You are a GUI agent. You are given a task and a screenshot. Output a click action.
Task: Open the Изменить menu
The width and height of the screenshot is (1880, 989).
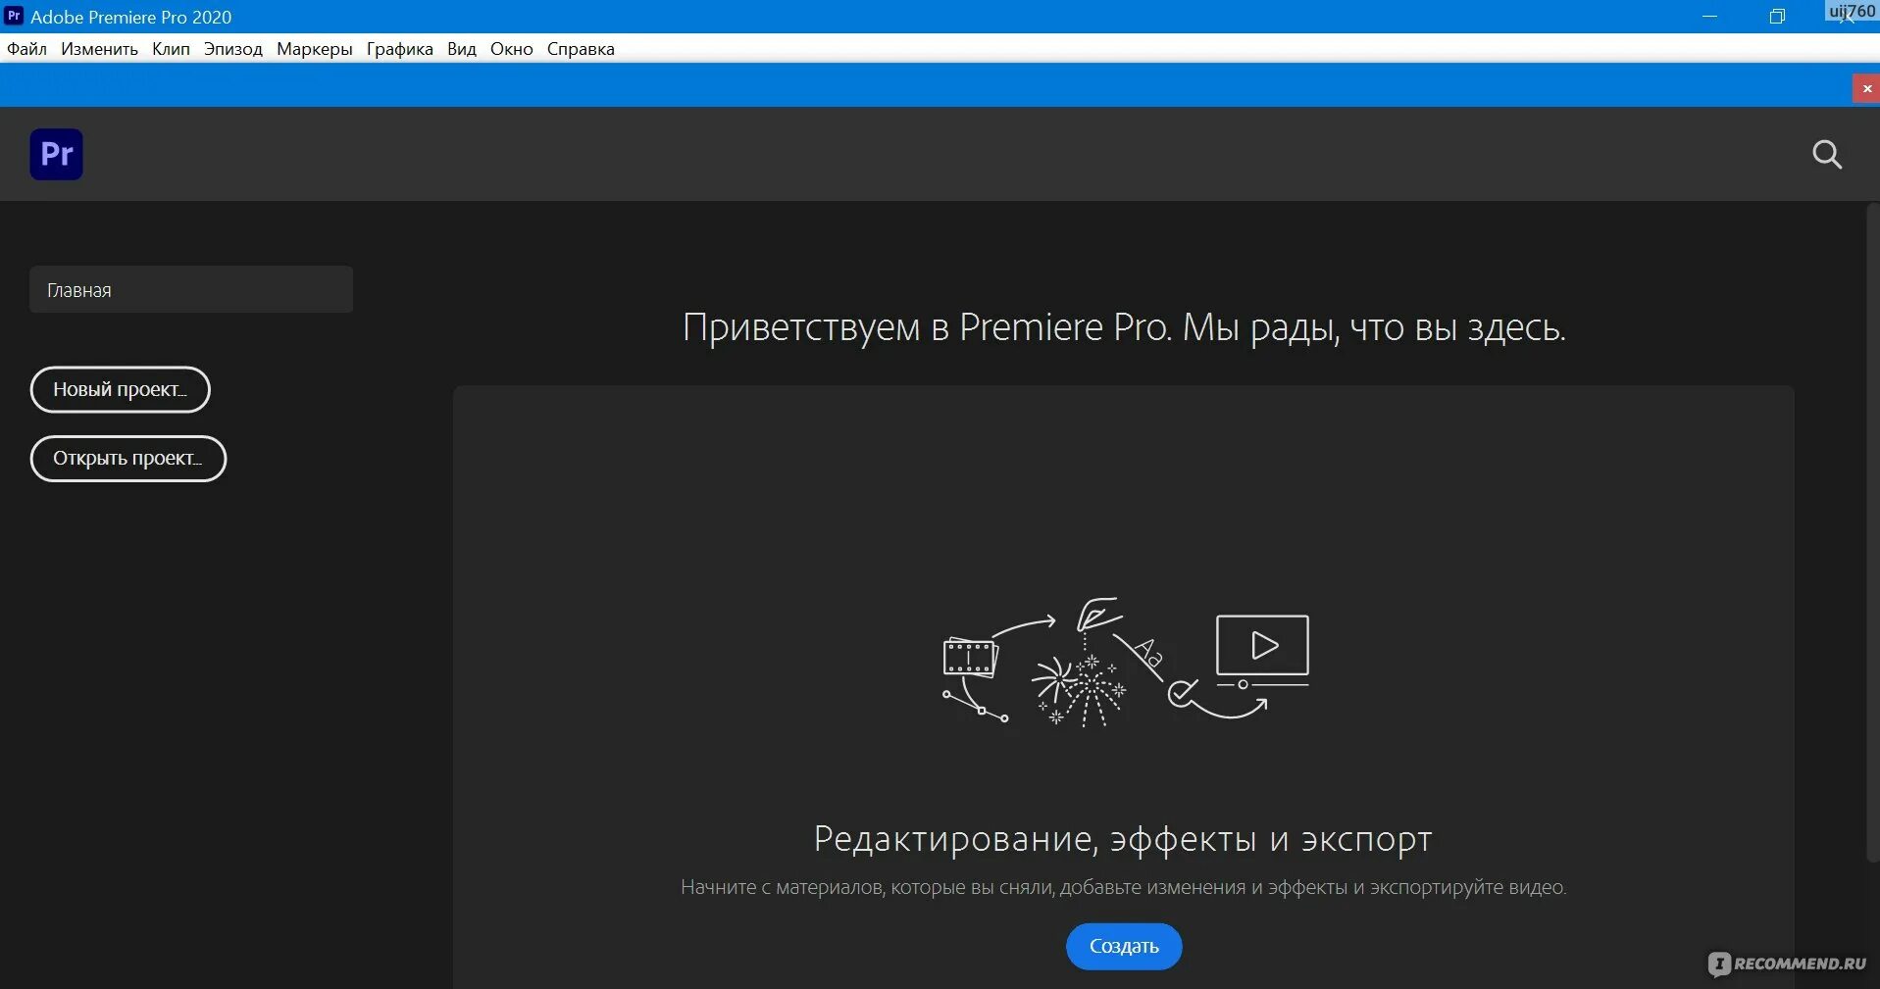pyautogui.click(x=99, y=49)
